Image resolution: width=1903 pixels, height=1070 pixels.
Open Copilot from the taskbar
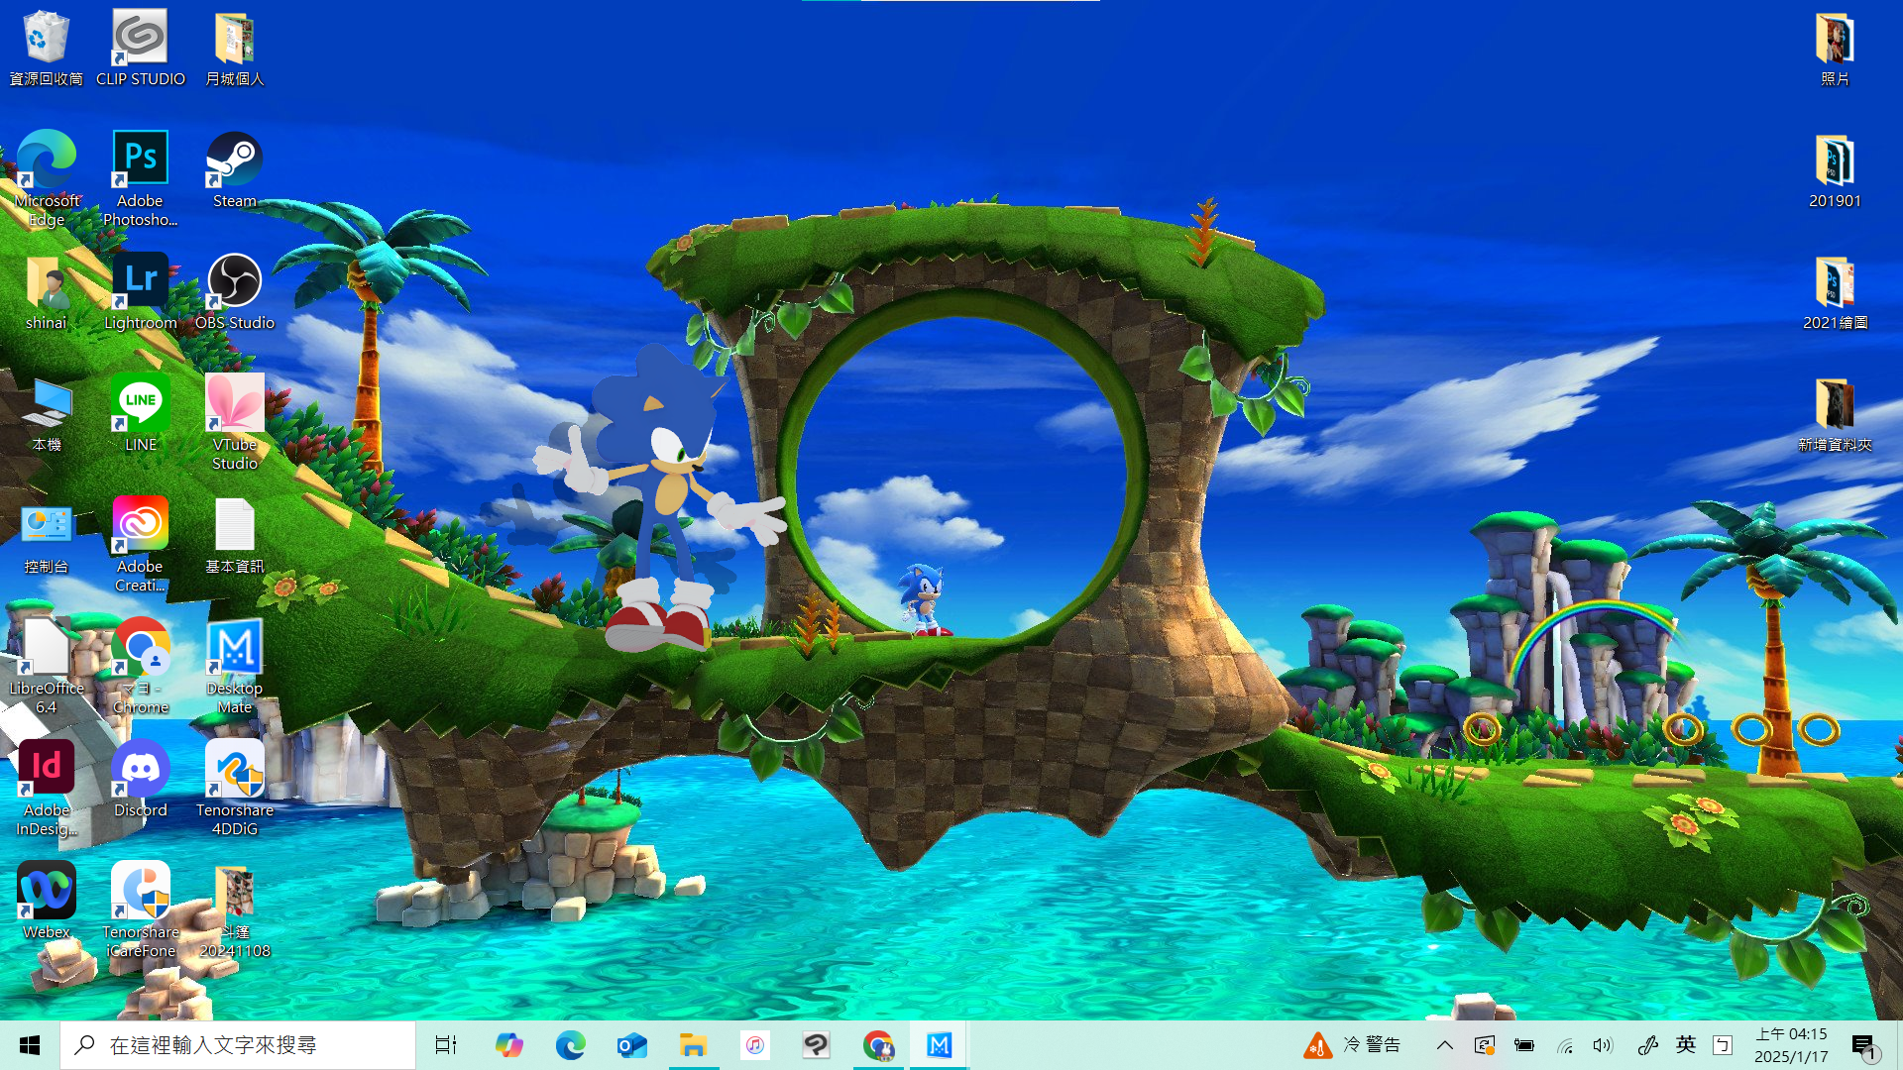pyautogui.click(x=508, y=1045)
